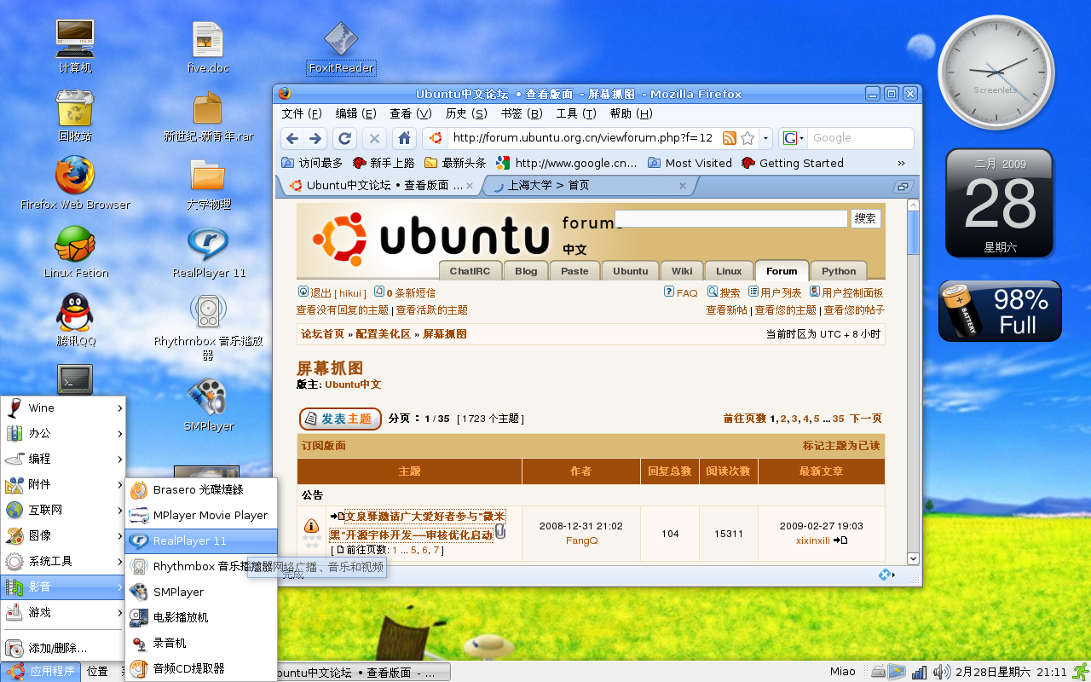
Task: Open the 文件 (F) menu in Firefox
Action: (x=302, y=113)
